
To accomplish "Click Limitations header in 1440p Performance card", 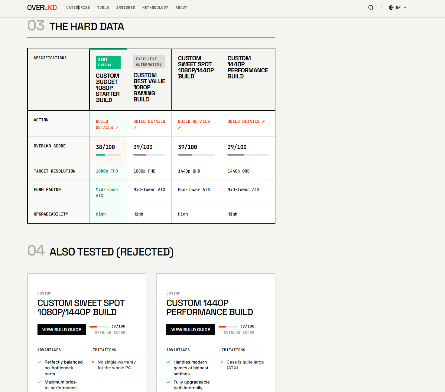I will 232,350.
